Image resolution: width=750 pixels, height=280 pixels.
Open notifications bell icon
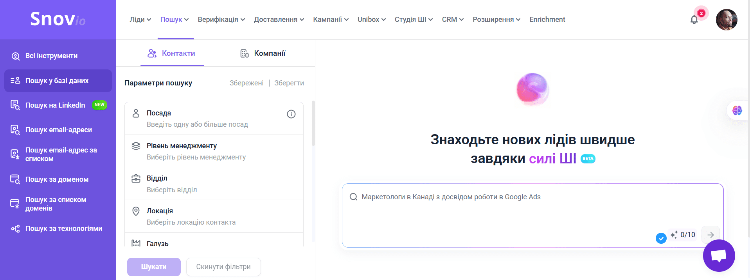pos(694,19)
